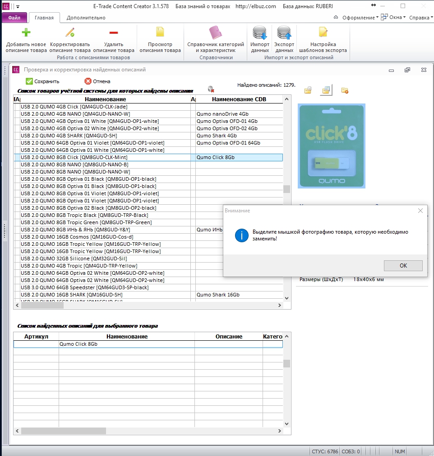Click lower table vertical scrollbar down arrow
This screenshot has height=456, width=434.
[x=286, y=424]
